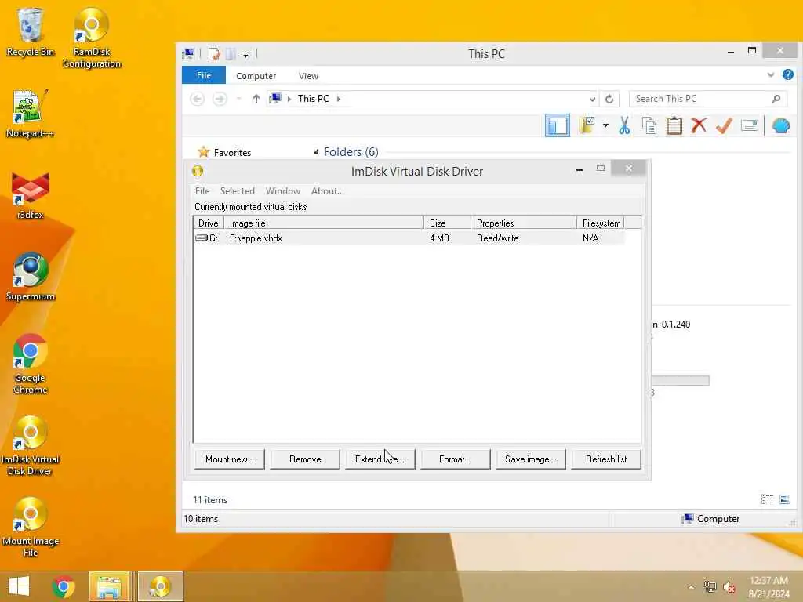Image resolution: width=803 pixels, height=602 pixels.
Task: Switch to the View ribbon tab
Action: pyautogui.click(x=308, y=76)
